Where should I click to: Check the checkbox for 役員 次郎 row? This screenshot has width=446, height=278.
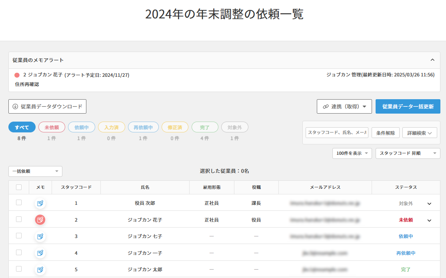[x=19, y=202]
